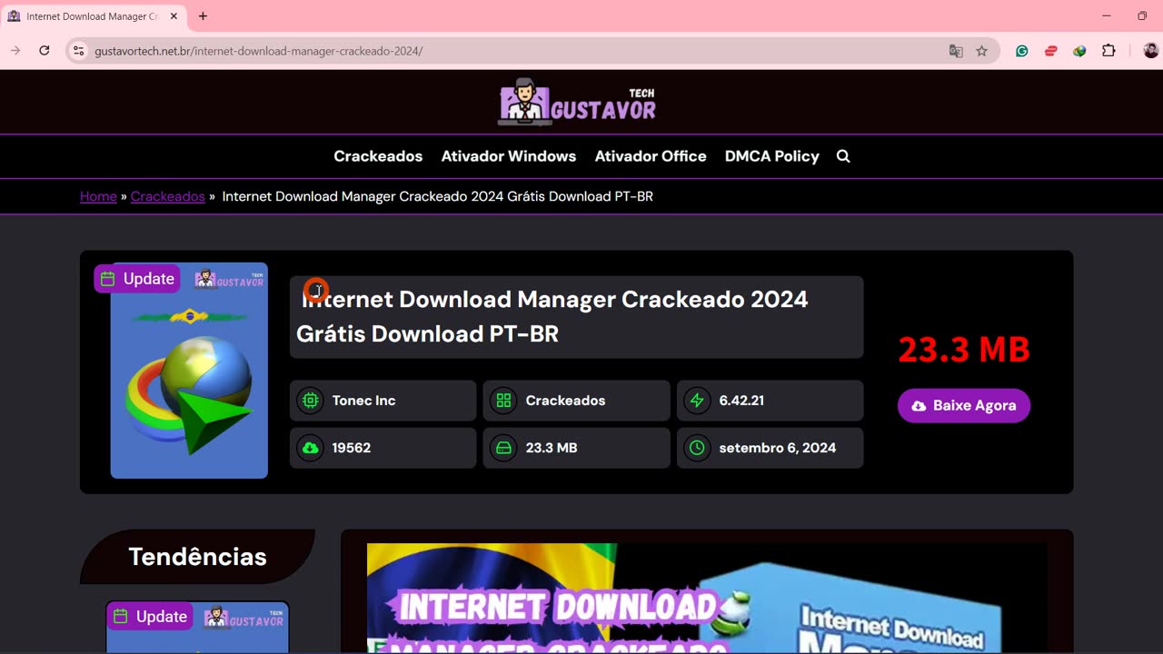The image size is (1163, 654).
Task: Click the file size disk icon
Action: pyautogui.click(x=503, y=448)
